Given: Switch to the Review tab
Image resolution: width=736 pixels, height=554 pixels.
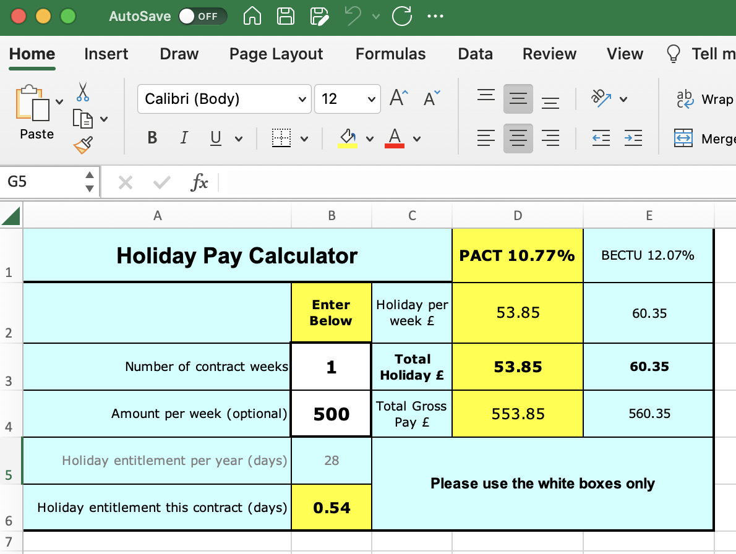Looking at the screenshot, I should click(x=549, y=54).
